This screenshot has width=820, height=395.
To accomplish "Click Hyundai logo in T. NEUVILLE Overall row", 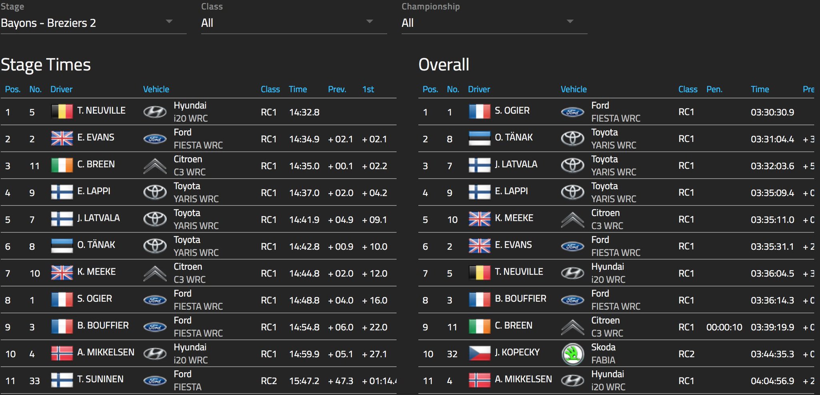I will 573,273.
